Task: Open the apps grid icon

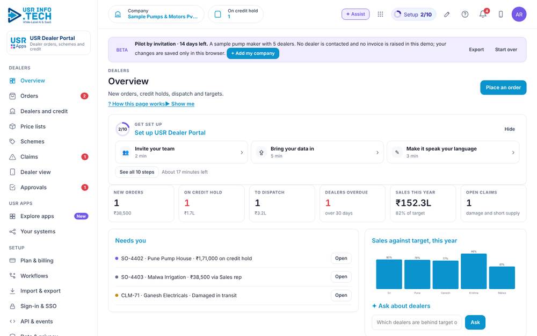Action: click(380, 15)
